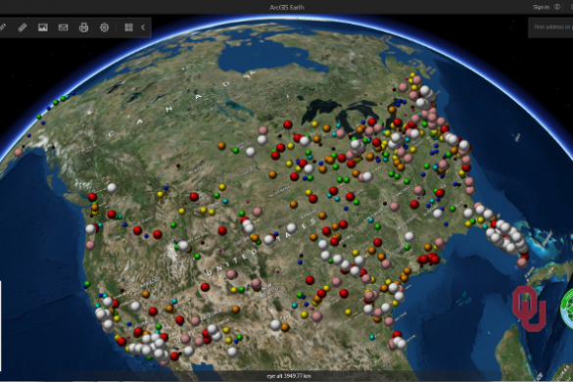
Task: Open the Print tool
Action: (x=83, y=27)
